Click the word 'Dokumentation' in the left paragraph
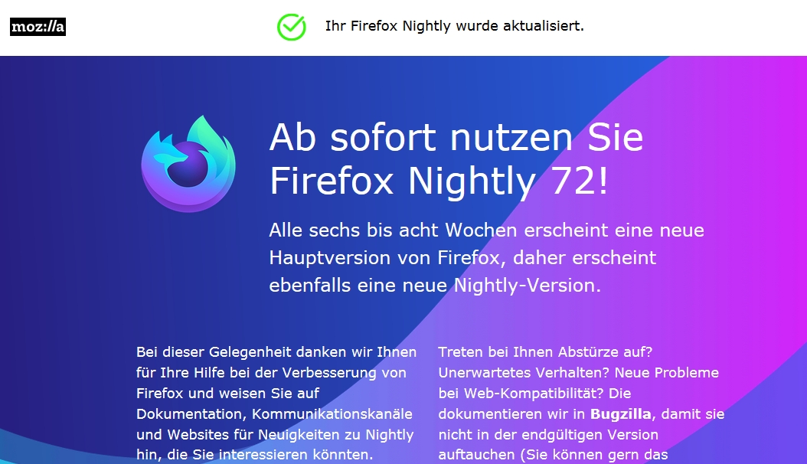The image size is (807, 464). pyautogui.click(x=190, y=414)
